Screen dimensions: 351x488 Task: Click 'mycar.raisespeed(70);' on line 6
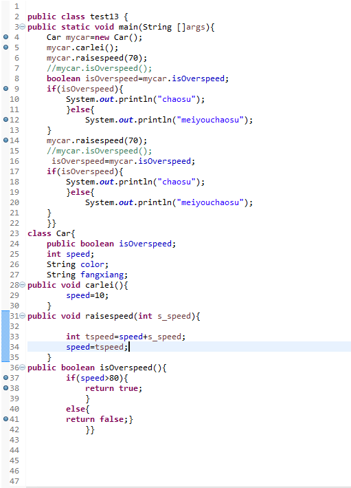pos(97,58)
